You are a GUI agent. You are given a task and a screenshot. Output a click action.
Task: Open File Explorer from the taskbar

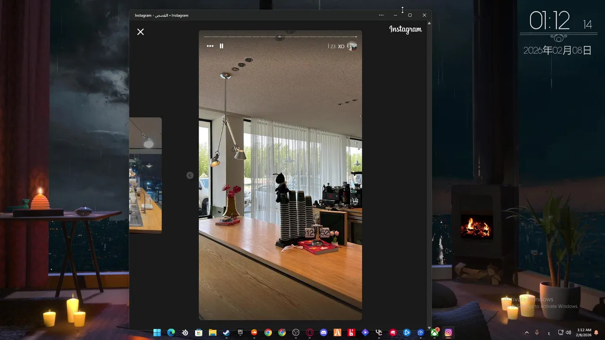[213, 332]
